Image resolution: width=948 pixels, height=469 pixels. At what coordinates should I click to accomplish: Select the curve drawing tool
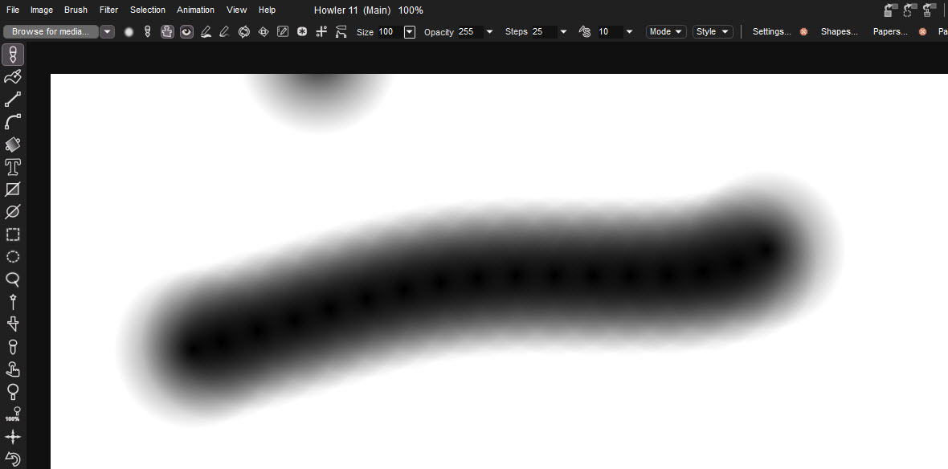[13, 122]
